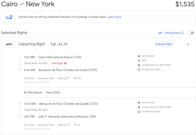Click the round-trip arrows icon beside Cairo
The image size is (196, 135).
coord(22,4)
